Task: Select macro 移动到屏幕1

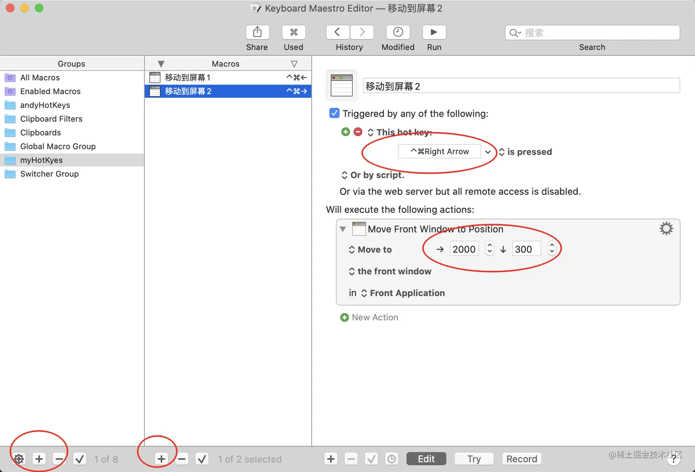Action: click(x=228, y=78)
